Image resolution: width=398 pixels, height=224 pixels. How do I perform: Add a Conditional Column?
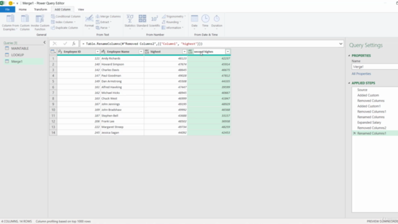point(66,16)
